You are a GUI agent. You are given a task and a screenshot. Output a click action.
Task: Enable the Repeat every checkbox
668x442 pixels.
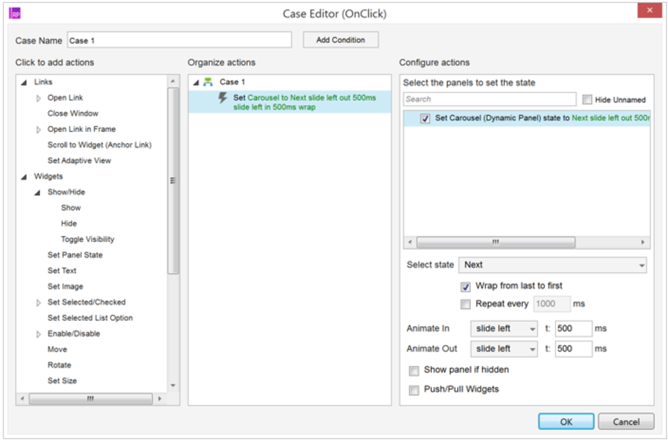pyautogui.click(x=465, y=304)
